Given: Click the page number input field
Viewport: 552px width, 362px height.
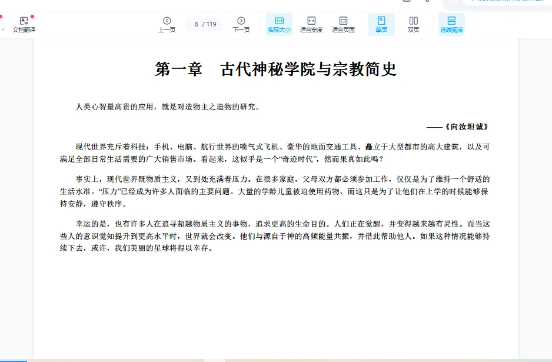Looking at the screenshot, I should click(197, 24).
